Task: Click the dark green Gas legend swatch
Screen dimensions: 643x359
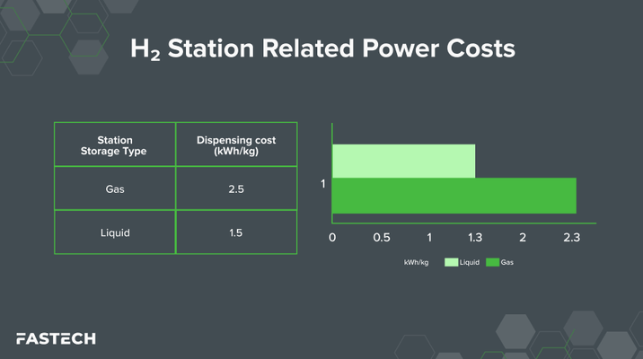Action: 492,262
